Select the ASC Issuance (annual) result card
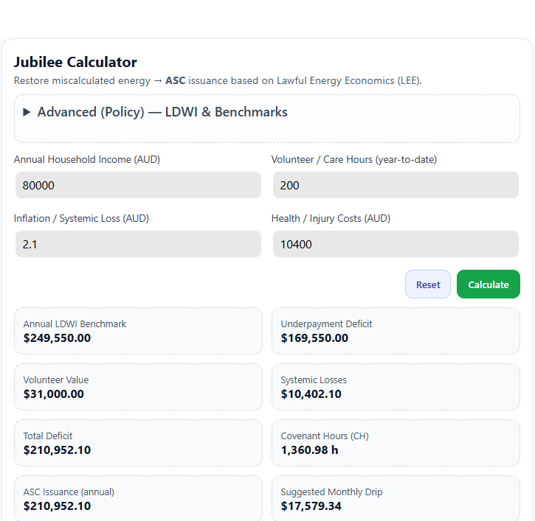 (138, 498)
